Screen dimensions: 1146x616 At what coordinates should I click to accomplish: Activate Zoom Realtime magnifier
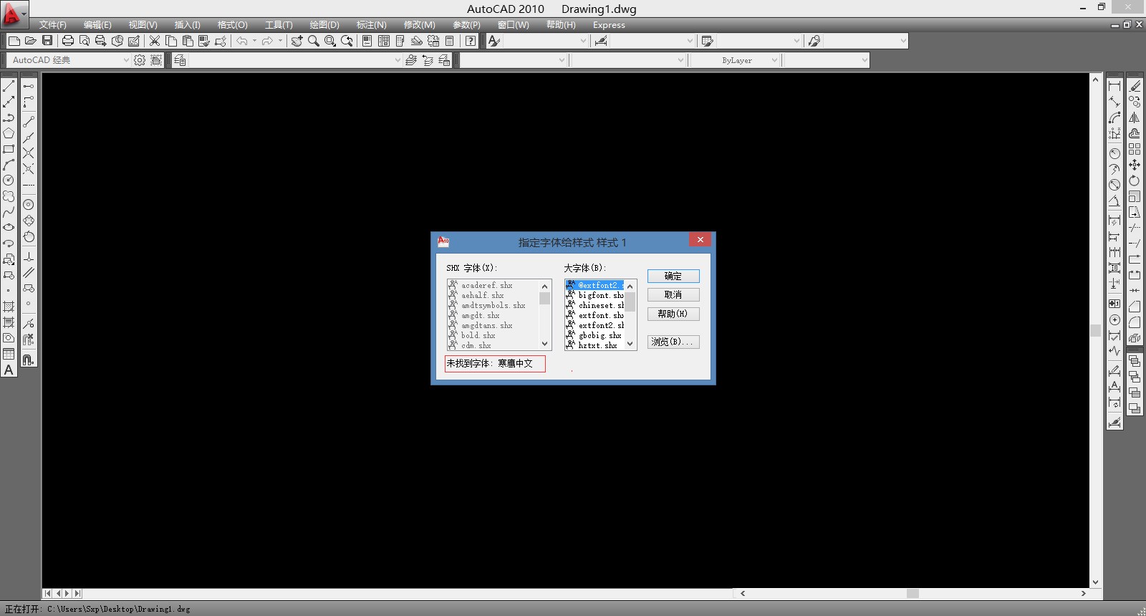click(313, 41)
